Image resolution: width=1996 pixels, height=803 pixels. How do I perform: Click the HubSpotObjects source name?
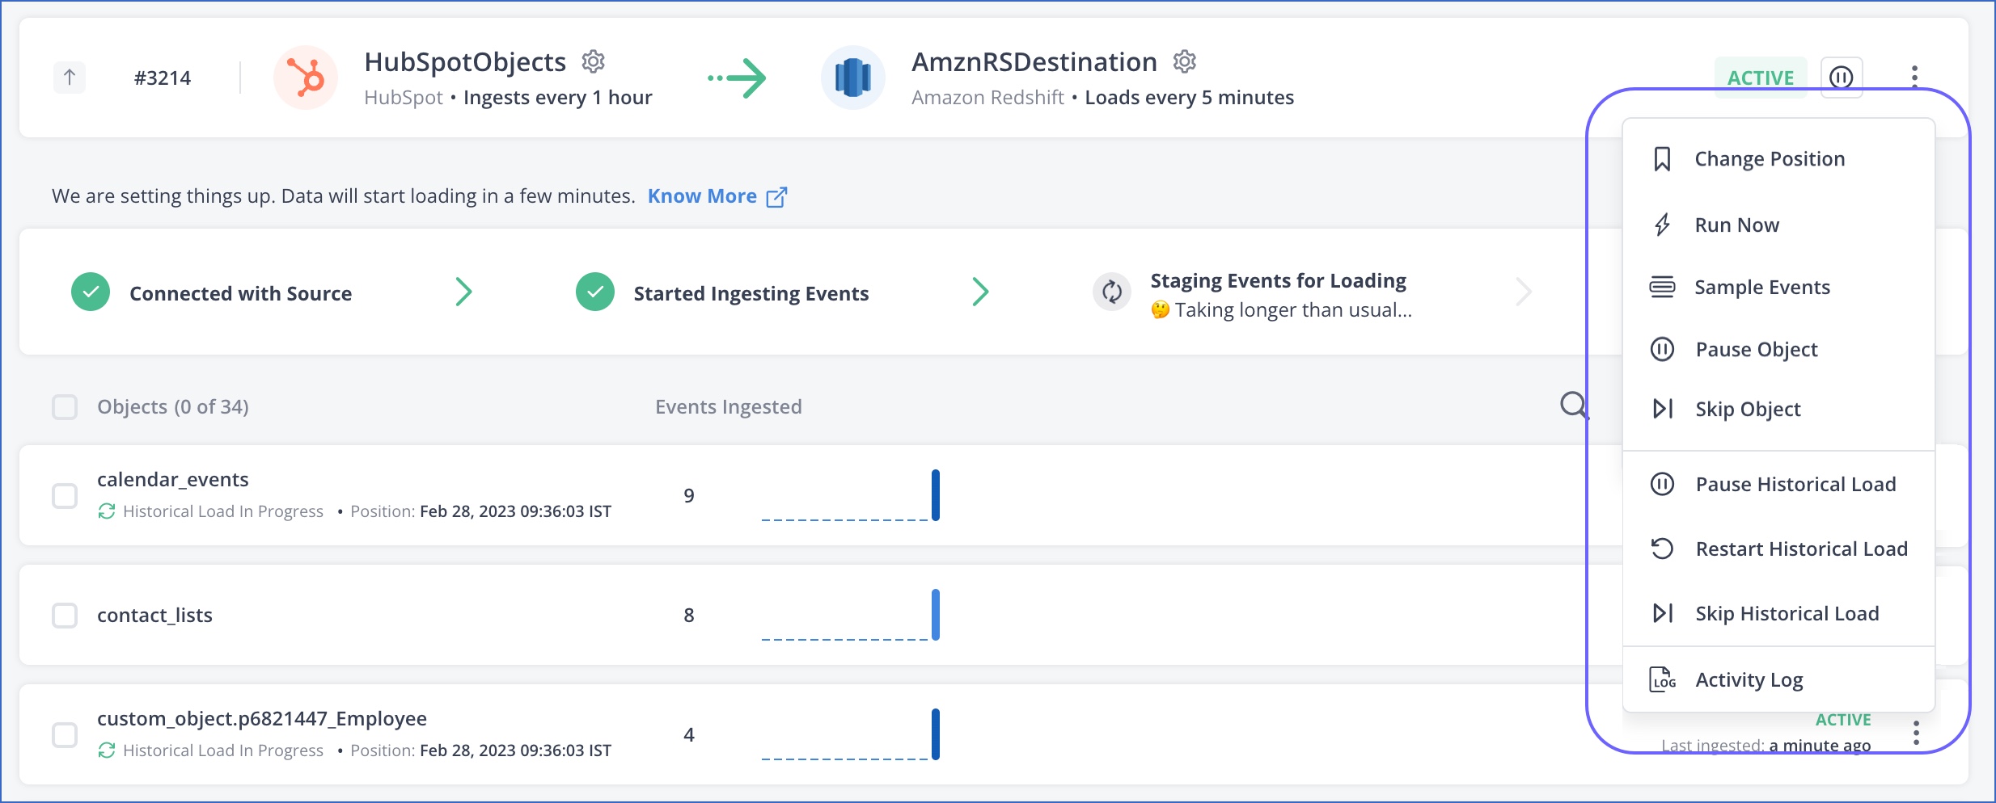[465, 62]
